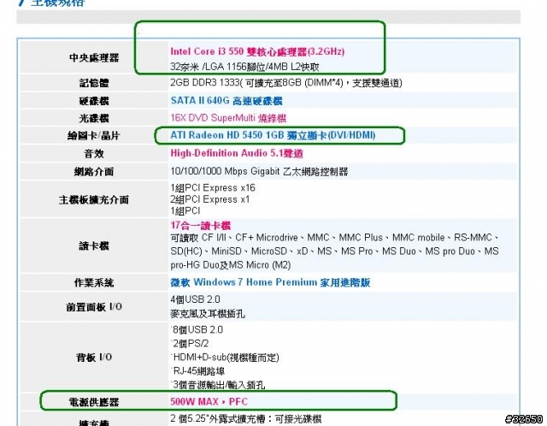The image size is (547, 426).
Task: Click the 繪圖卡/晶片 row label
Action: click(94, 135)
